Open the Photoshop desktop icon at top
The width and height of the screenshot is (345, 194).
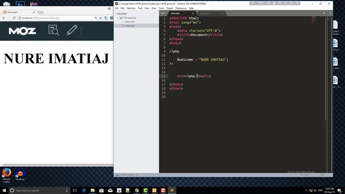20,4
